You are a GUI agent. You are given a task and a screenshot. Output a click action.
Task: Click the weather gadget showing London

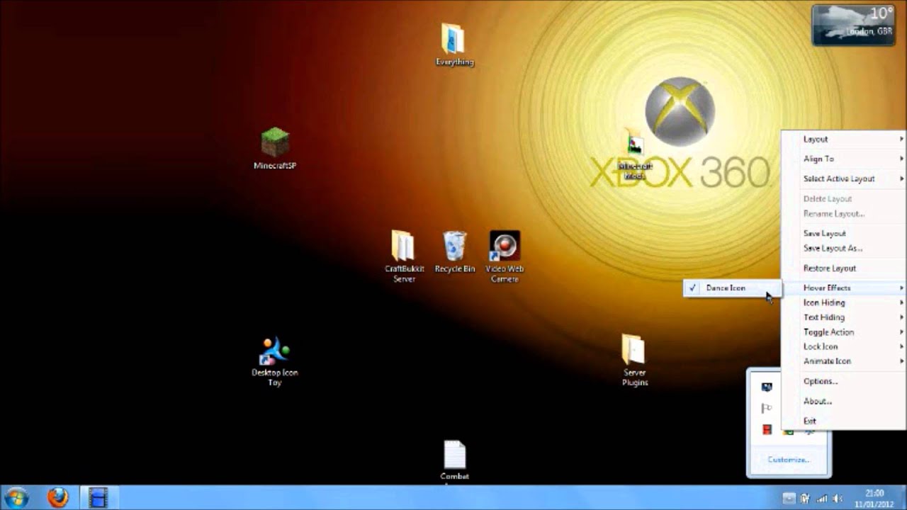pyautogui.click(x=852, y=24)
